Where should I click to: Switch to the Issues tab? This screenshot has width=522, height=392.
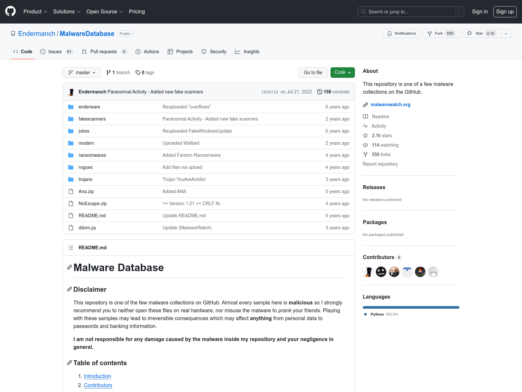click(57, 52)
